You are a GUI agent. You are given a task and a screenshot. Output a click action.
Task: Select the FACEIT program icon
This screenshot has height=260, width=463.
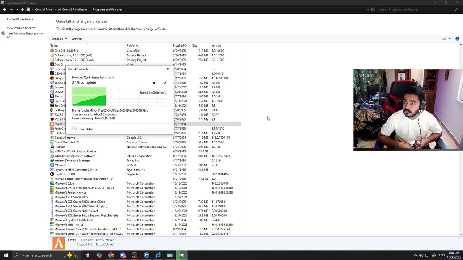point(52,115)
